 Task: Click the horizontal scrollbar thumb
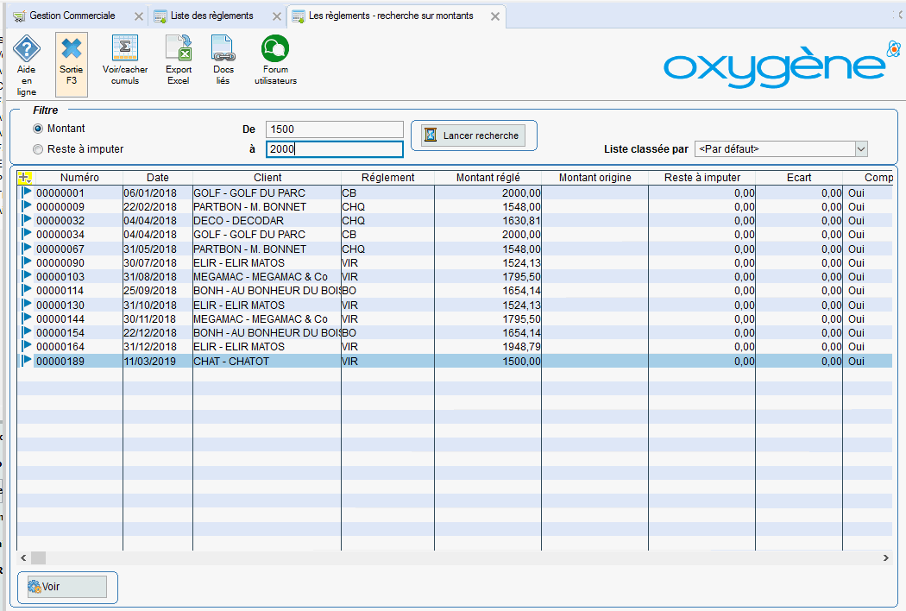38,557
